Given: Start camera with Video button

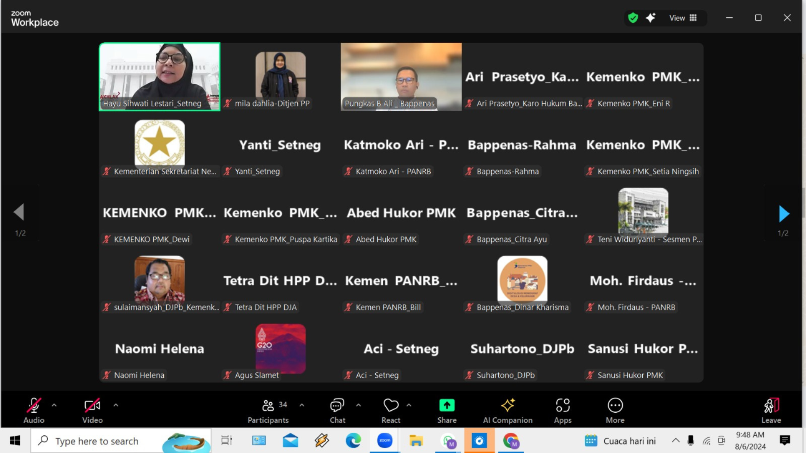Looking at the screenshot, I should [x=92, y=410].
